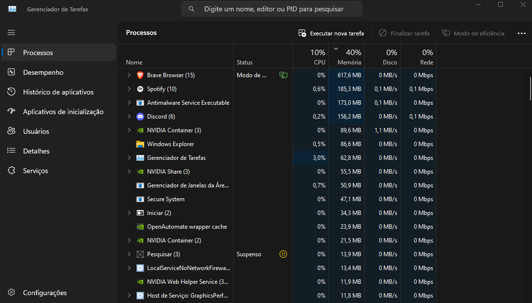Click the Antimalware Service Executable icon
Image resolution: width=532 pixels, height=303 pixels.
[140, 103]
